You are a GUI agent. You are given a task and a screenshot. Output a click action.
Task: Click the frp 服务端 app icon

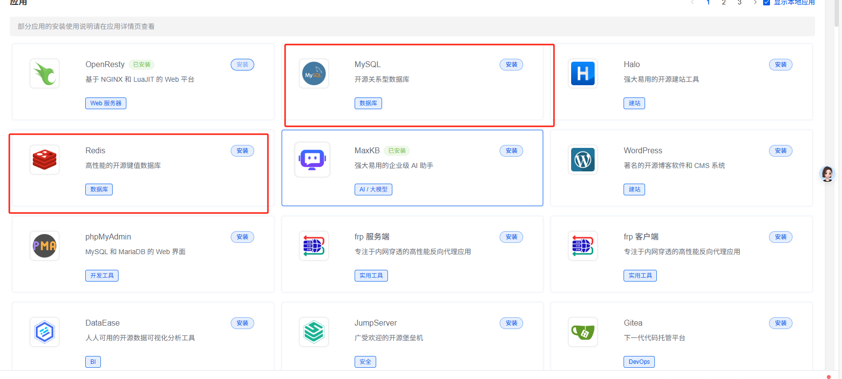pos(314,246)
